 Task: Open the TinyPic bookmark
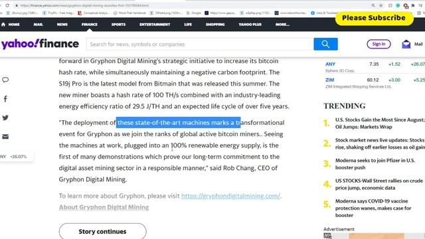point(58,13)
